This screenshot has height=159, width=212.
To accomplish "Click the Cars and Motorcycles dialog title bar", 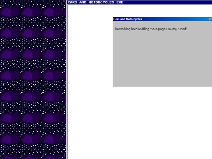I will pyautogui.click(x=163, y=19).
